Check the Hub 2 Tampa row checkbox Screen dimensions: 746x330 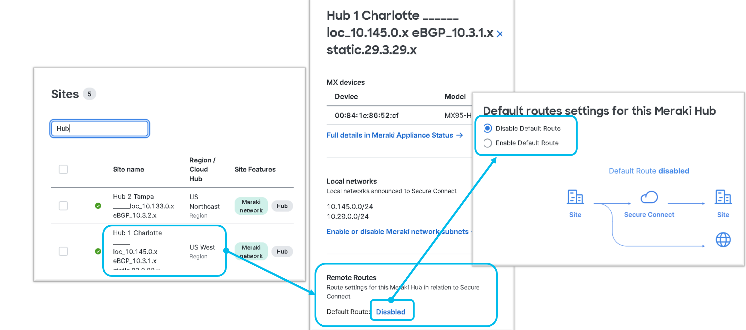pyautogui.click(x=63, y=206)
